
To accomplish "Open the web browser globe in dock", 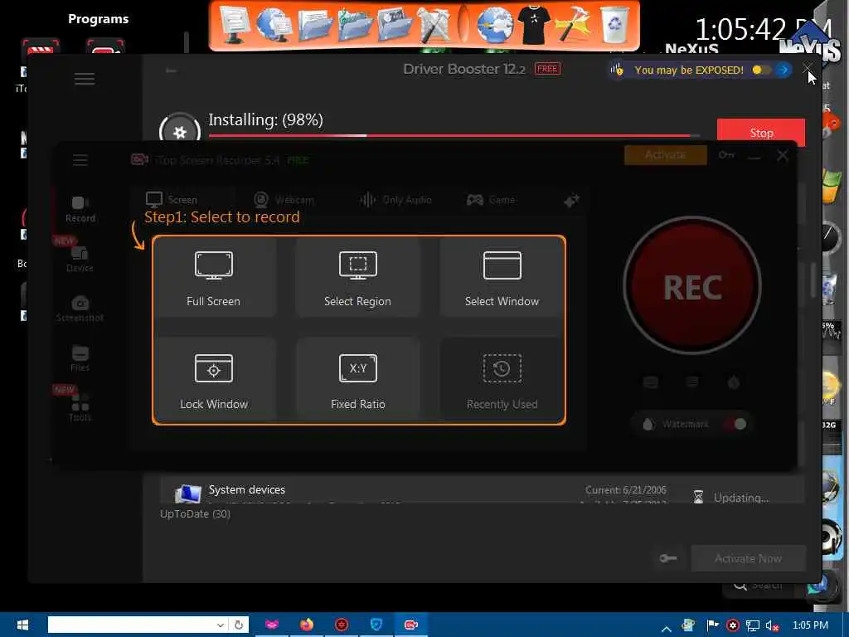I will pos(495,24).
